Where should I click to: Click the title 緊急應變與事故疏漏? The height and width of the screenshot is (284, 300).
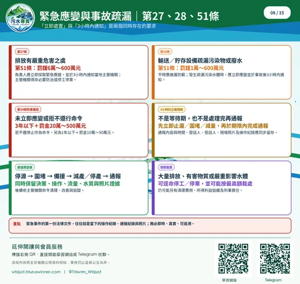85,16
